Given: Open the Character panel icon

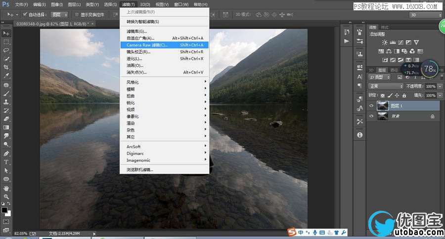Looking at the screenshot, I should 360,77.
